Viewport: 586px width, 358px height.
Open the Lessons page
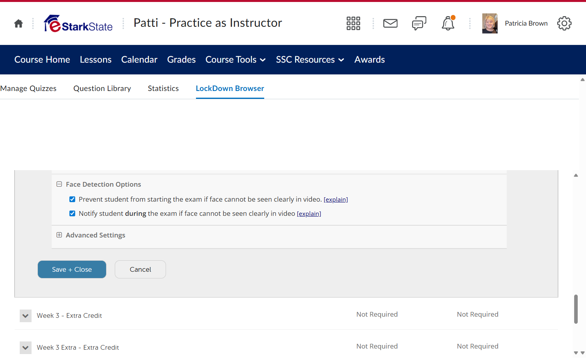(x=96, y=59)
